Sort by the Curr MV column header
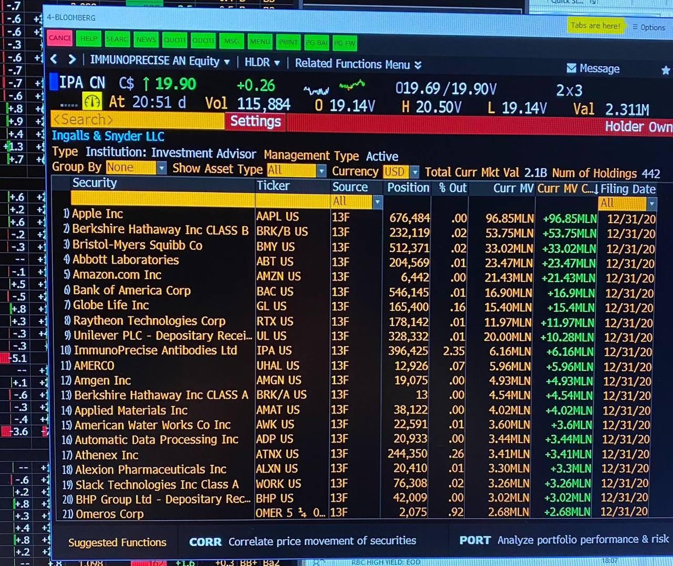673x566 pixels. coord(513,189)
